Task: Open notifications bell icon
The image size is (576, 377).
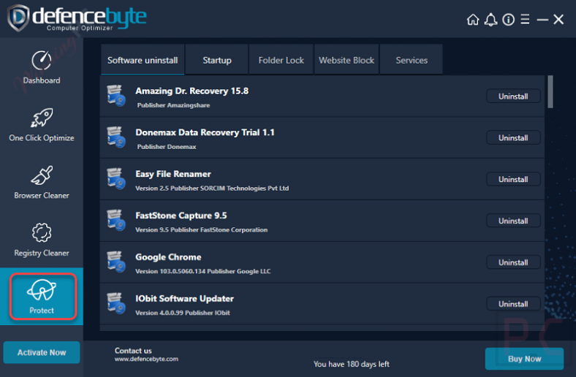Action: click(490, 20)
